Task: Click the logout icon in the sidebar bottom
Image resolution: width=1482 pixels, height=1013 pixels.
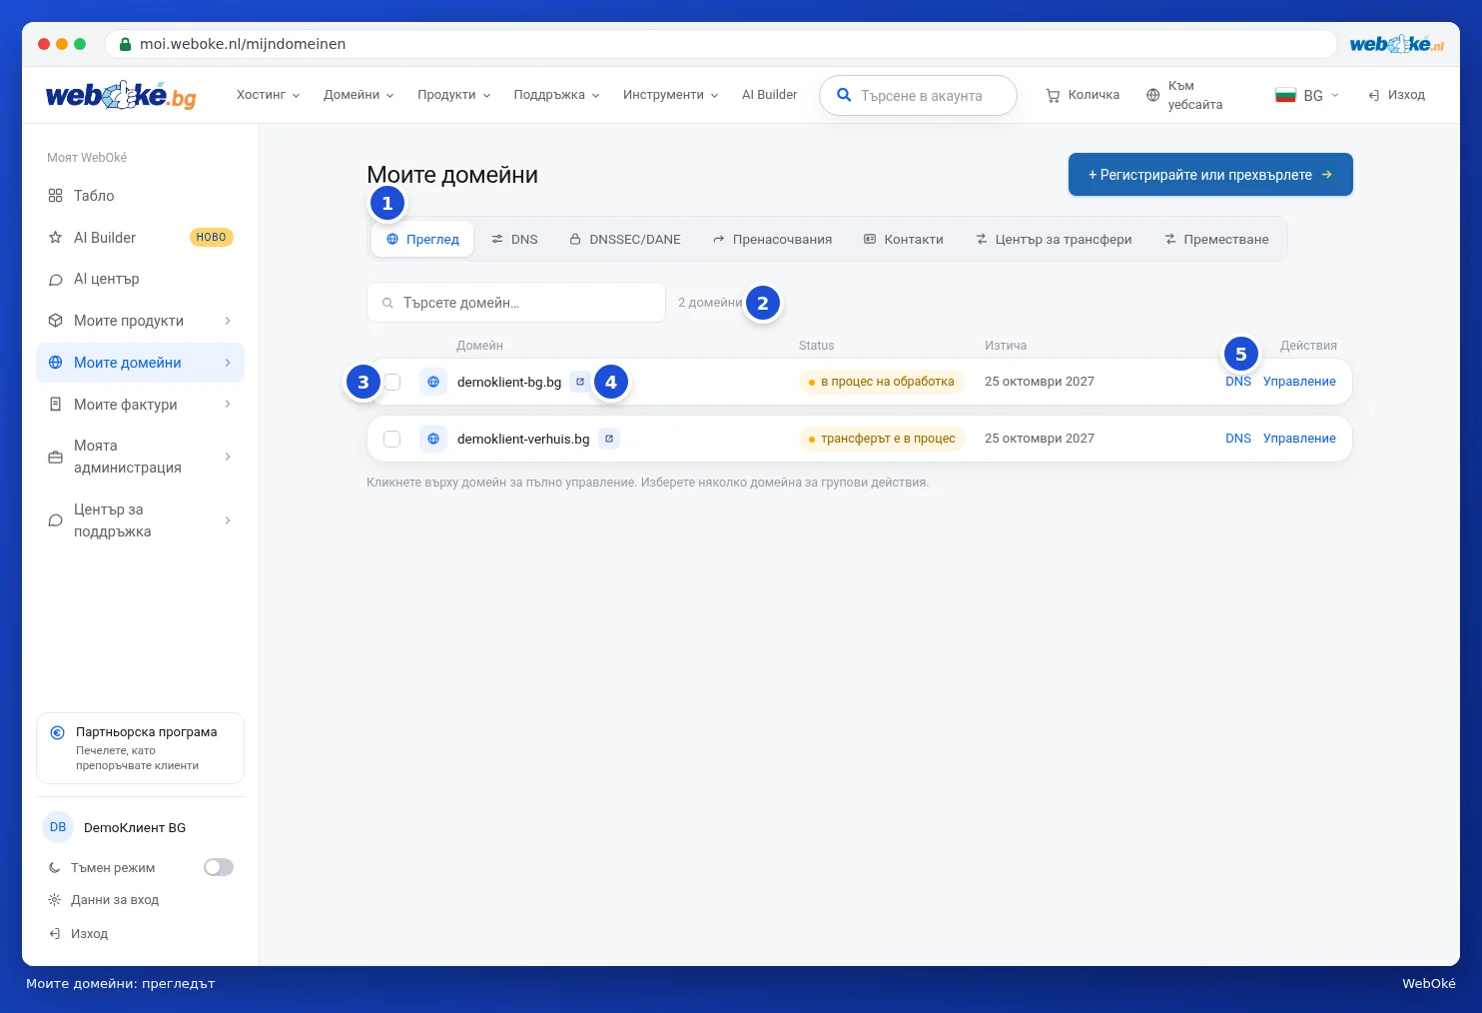Action: pos(55,934)
